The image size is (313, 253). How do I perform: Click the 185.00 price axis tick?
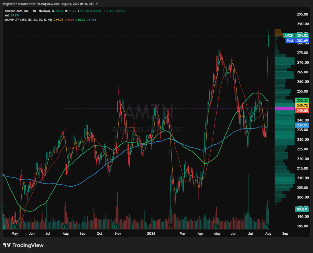click(303, 226)
